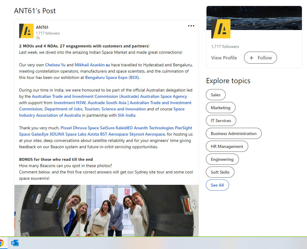Select the Sales topic

click(215, 95)
